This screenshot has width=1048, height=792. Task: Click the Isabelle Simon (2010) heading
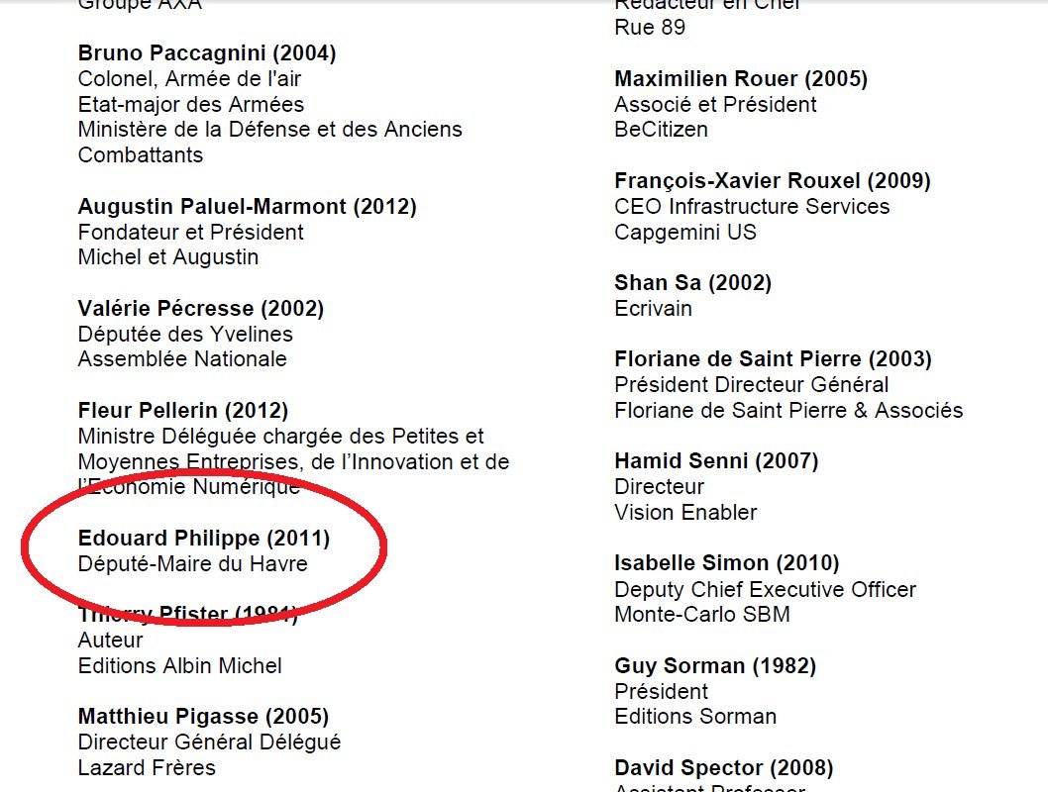click(726, 563)
